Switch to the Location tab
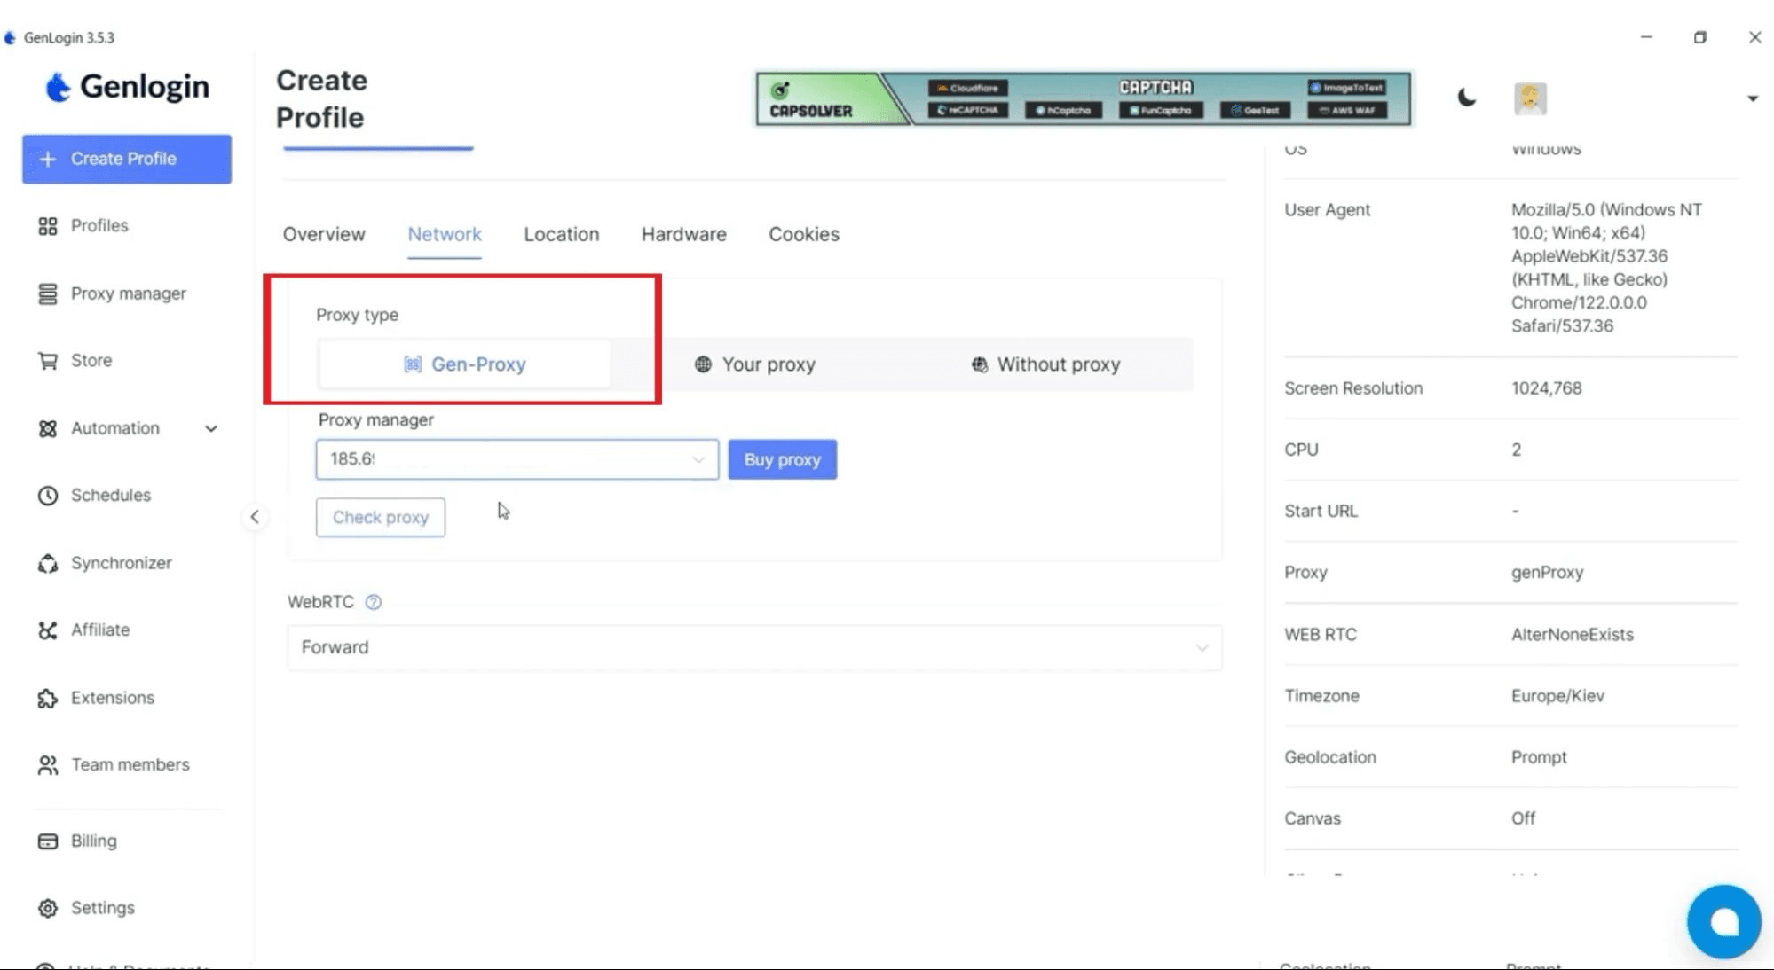The height and width of the screenshot is (970, 1774). point(561,234)
